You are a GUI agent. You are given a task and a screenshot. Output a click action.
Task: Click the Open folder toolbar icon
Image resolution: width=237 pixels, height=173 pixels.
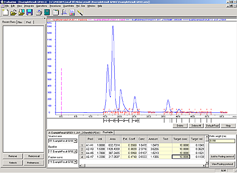pyautogui.click(x=14, y=12)
